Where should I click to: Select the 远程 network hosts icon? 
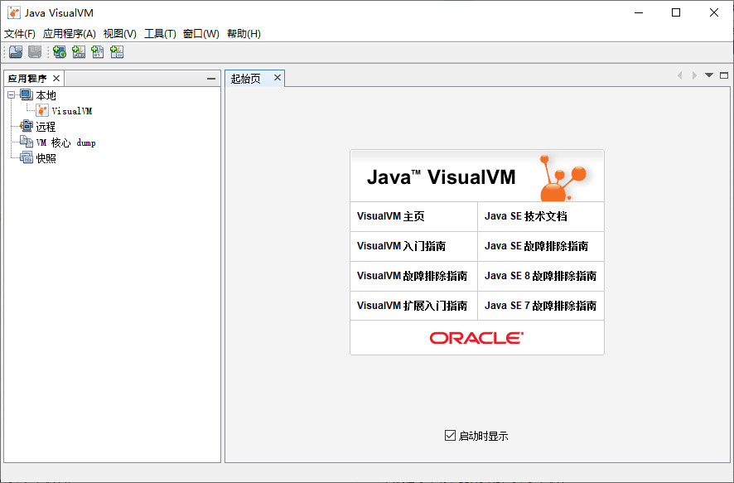click(x=27, y=127)
